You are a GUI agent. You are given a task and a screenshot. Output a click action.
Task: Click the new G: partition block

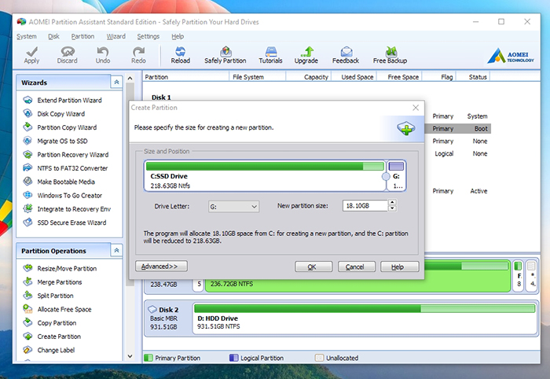click(x=396, y=176)
